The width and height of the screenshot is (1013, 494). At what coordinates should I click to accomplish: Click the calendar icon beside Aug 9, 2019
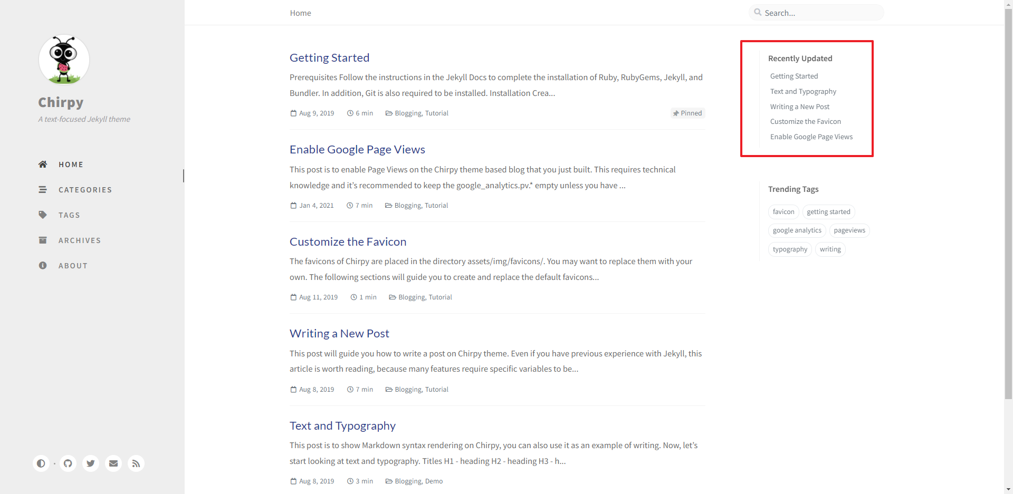click(x=293, y=113)
